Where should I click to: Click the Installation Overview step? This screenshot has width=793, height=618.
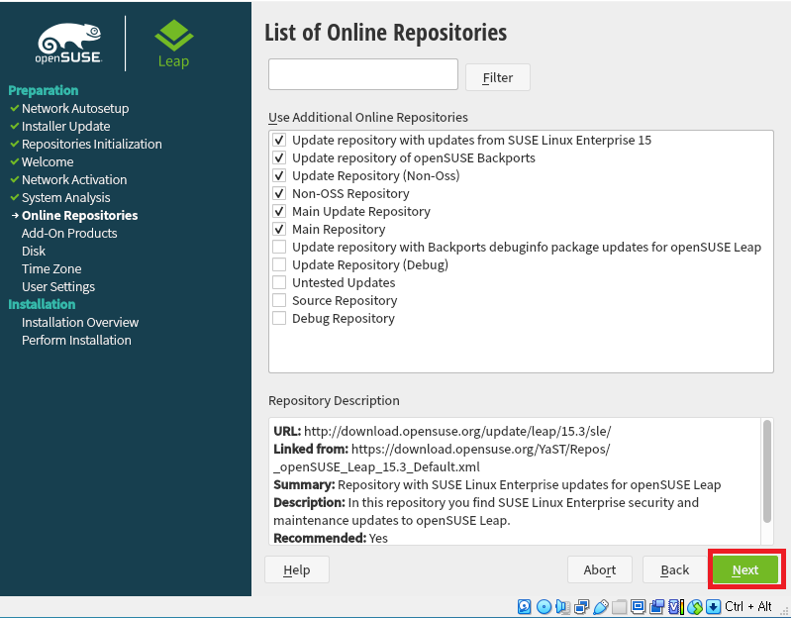[x=80, y=322]
